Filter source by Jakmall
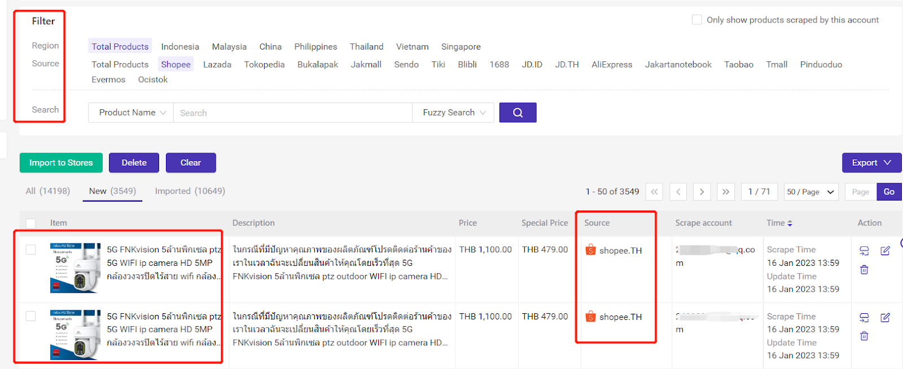This screenshot has height=369, width=903. coord(366,64)
